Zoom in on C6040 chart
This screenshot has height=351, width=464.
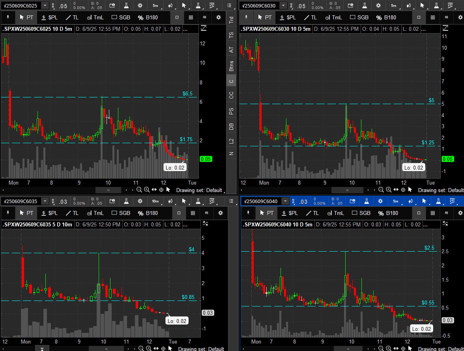click(389, 349)
